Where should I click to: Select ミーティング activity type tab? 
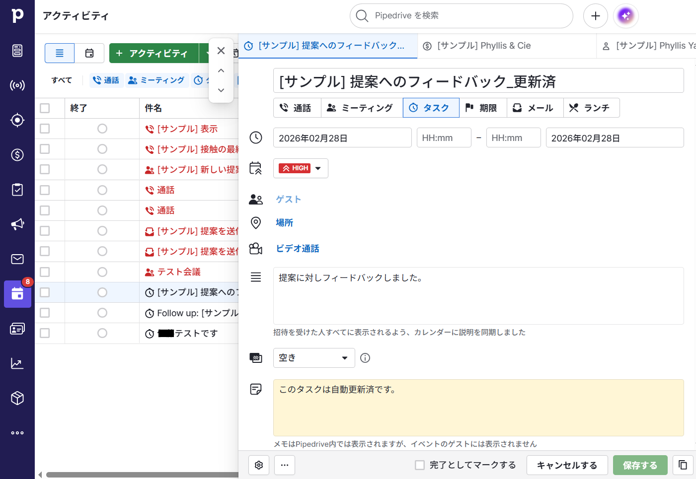click(362, 108)
